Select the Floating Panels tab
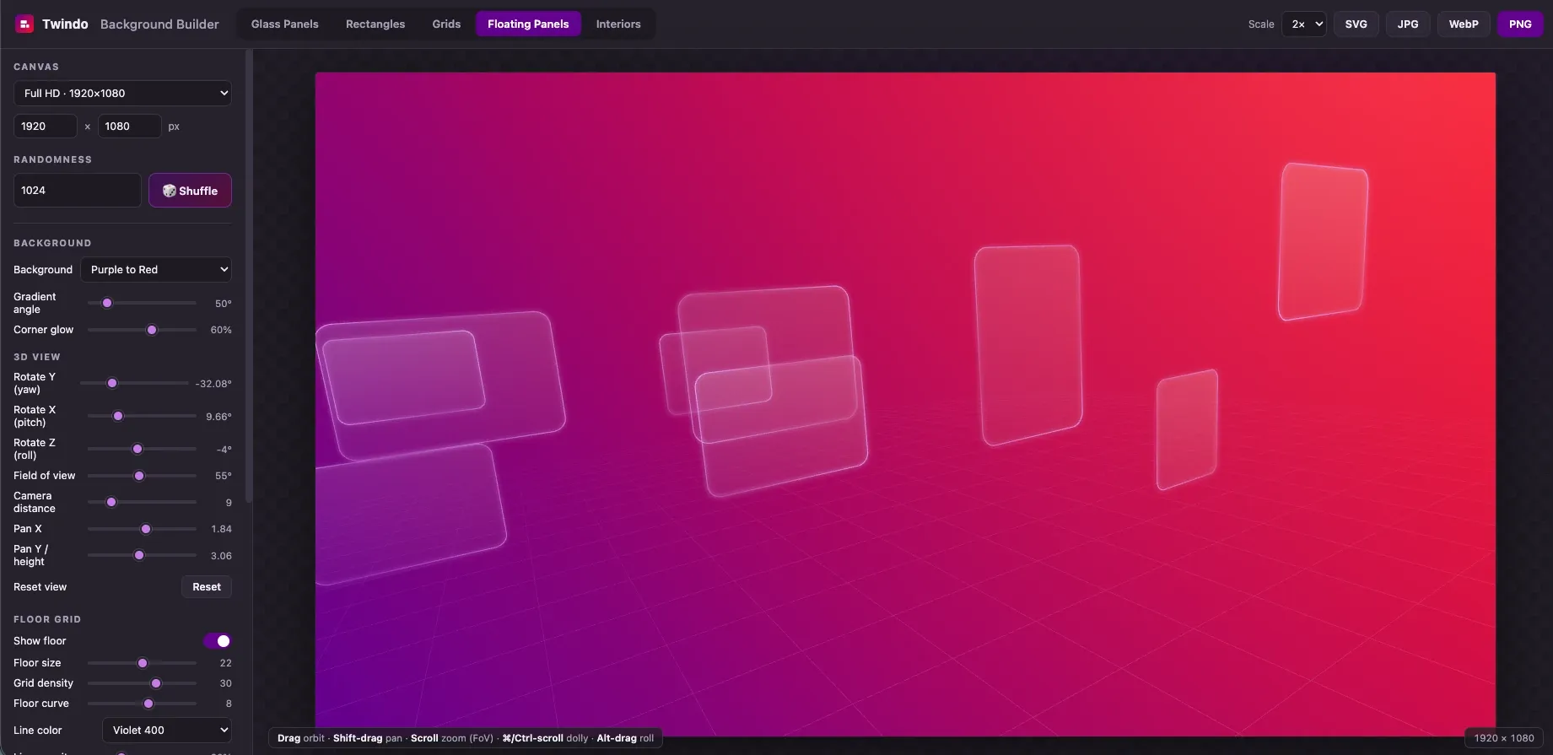1553x755 pixels. [528, 24]
